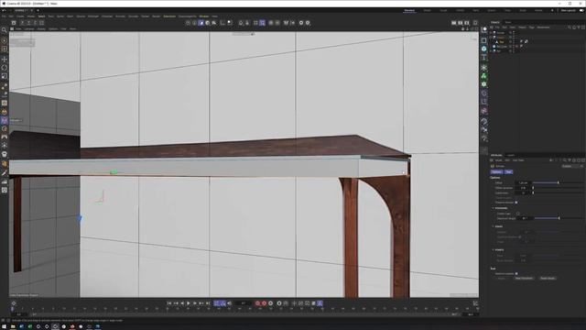Go to start of animation
Image resolution: width=586 pixels, height=330 pixels.
(x=169, y=303)
